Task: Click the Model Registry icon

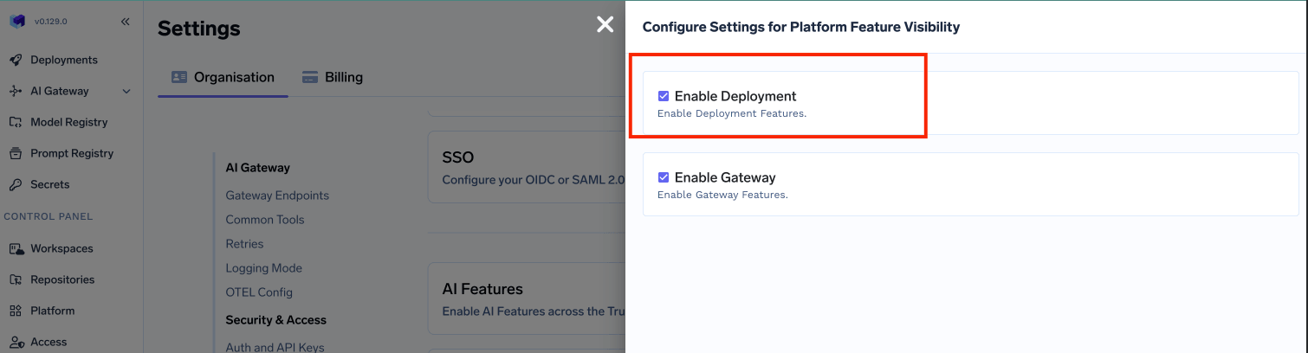Action: [16, 122]
